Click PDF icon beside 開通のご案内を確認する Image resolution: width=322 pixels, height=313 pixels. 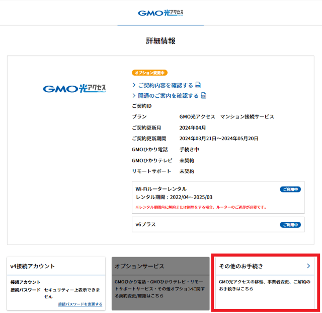click(203, 95)
